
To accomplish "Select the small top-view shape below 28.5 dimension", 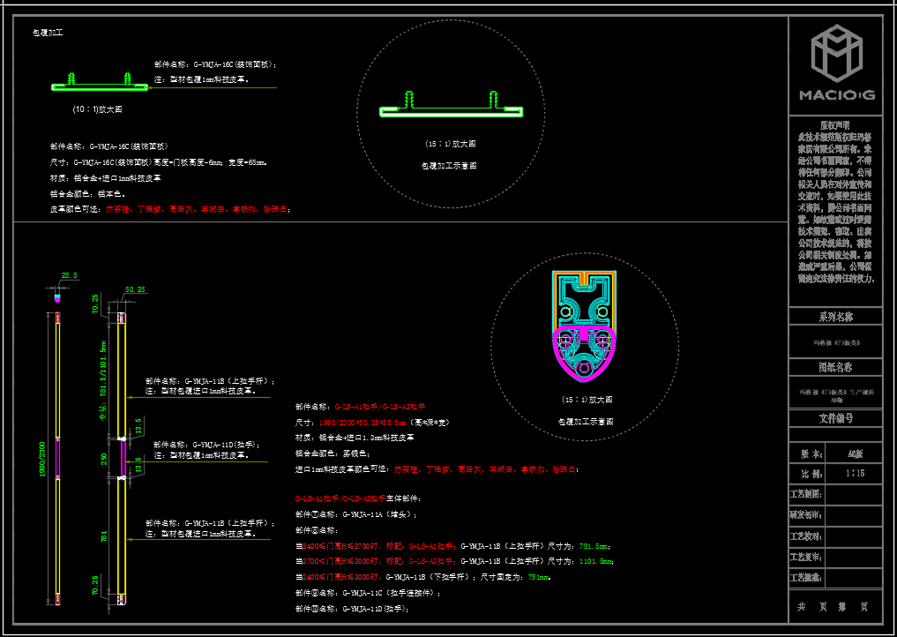I will pyautogui.click(x=58, y=297).
